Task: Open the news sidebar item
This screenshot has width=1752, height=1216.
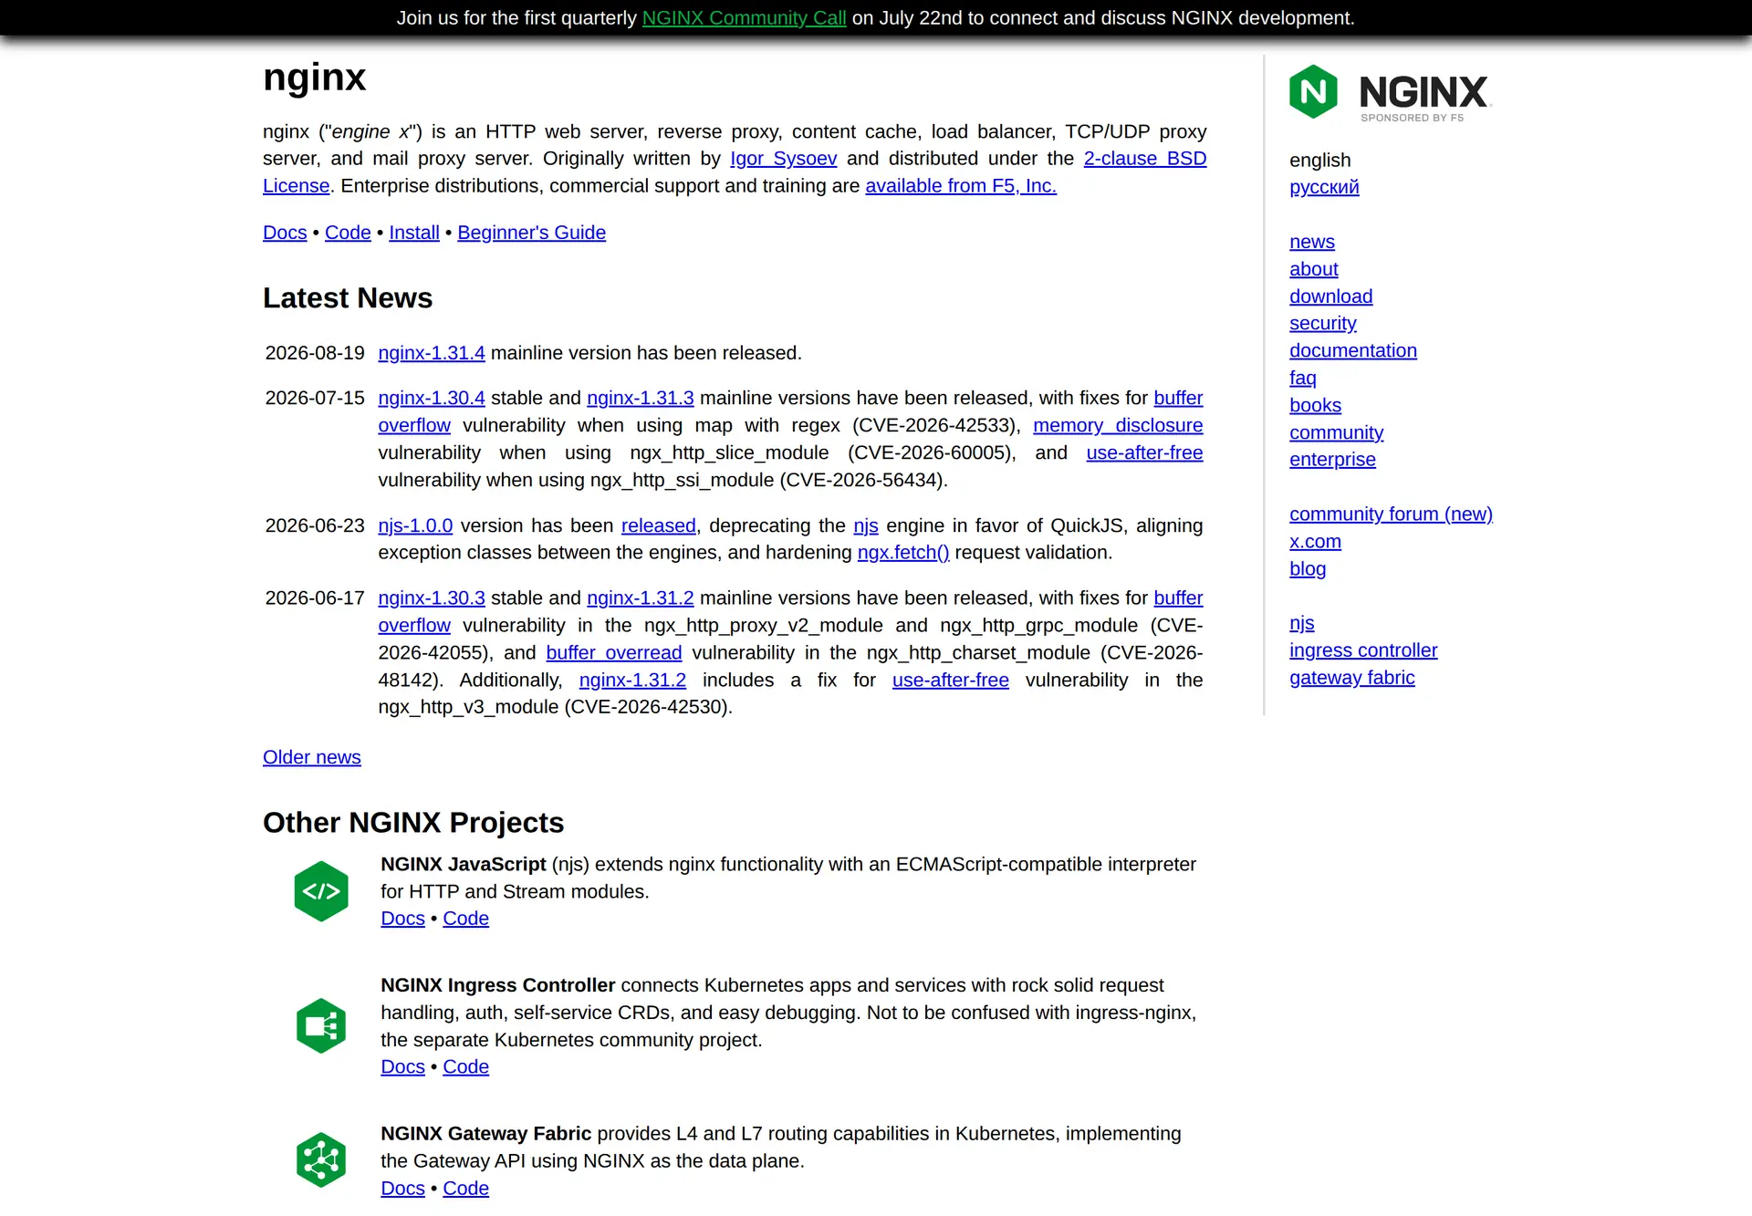Action: pyautogui.click(x=1312, y=242)
